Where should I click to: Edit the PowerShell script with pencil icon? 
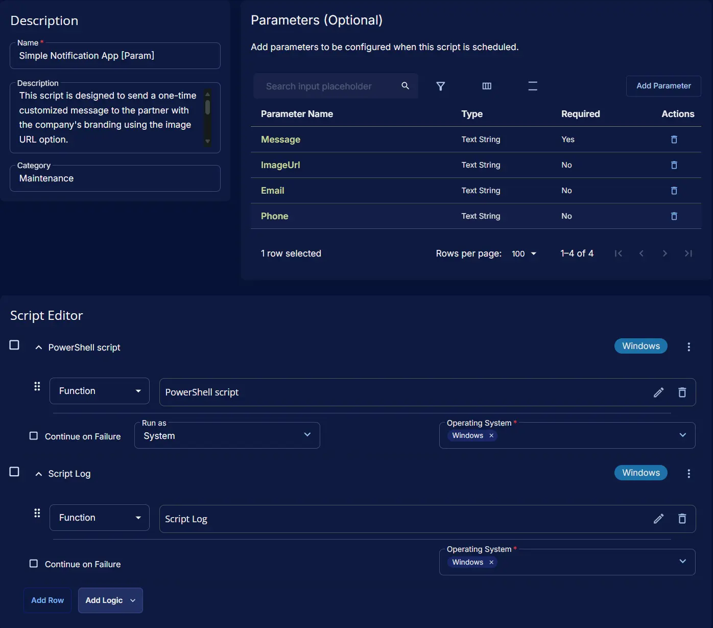click(x=658, y=392)
